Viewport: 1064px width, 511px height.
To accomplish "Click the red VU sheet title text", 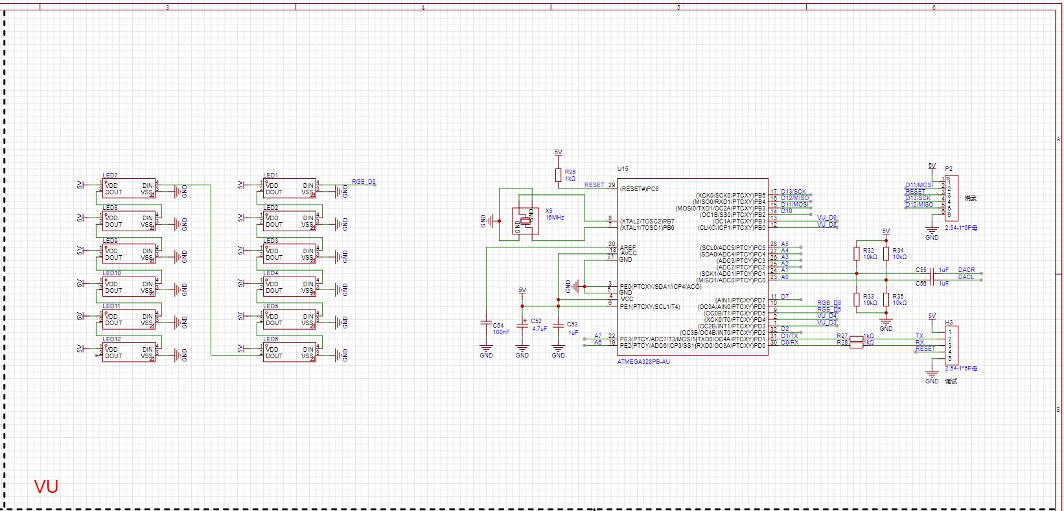I will [x=46, y=486].
